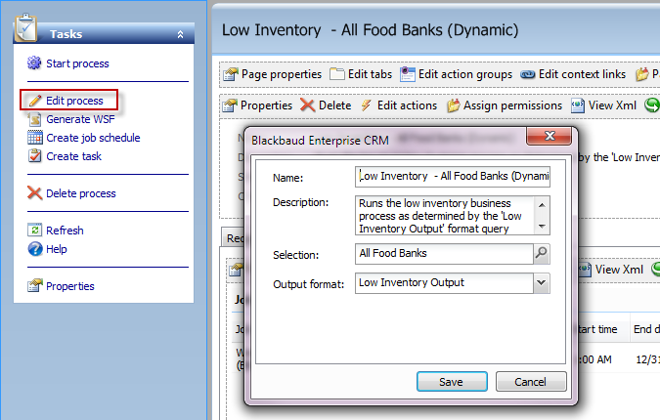Open the Output format dropdown arrow

coord(542,283)
